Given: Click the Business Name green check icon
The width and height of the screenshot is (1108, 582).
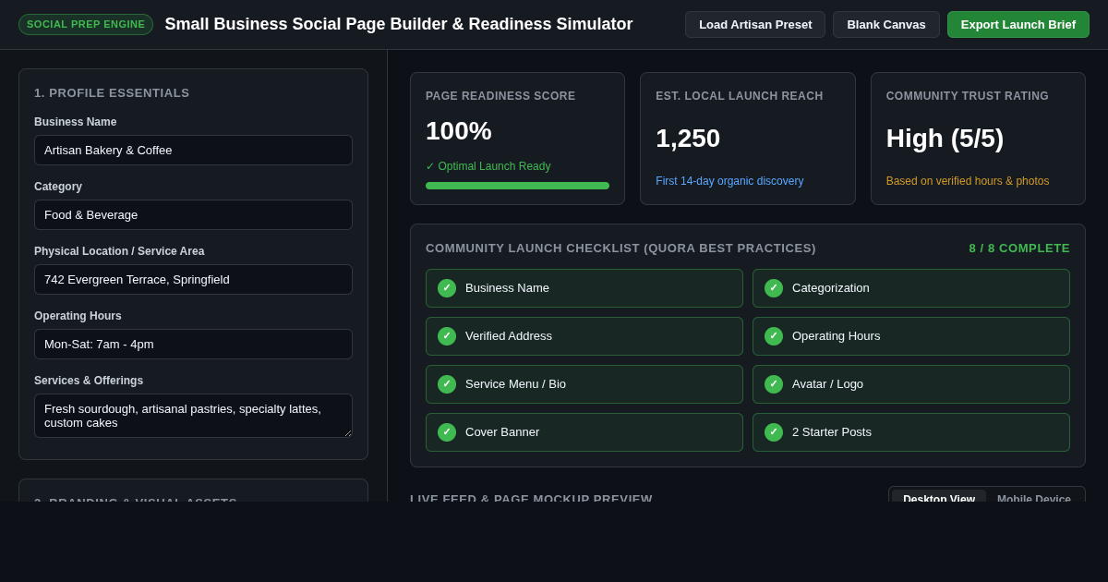Looking at the screenshot, I should 447,288.
